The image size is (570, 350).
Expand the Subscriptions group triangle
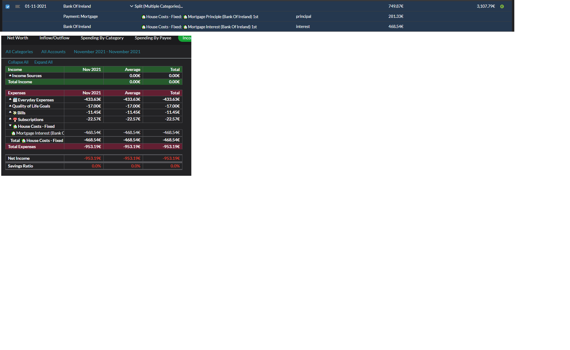point(10,119)
